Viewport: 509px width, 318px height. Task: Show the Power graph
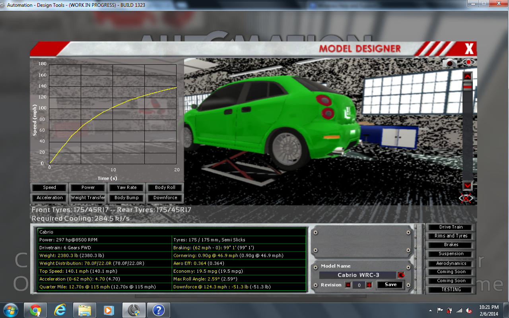(x=88, y=188)
